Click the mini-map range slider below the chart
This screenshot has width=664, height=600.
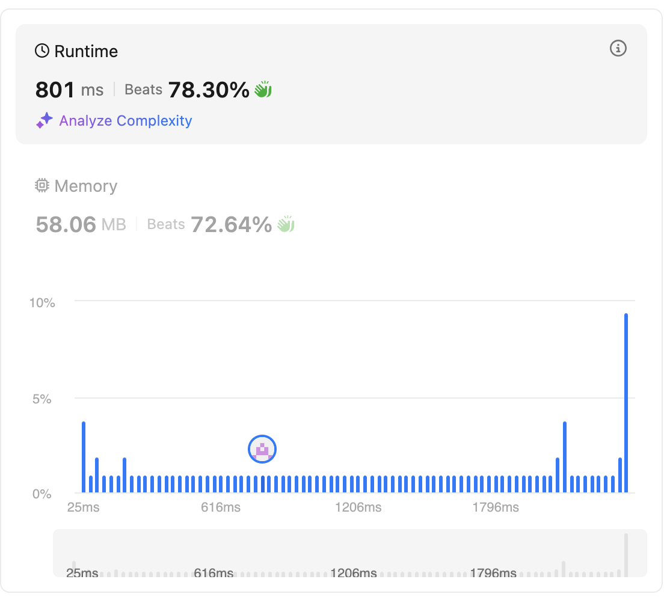pos(349,553)
